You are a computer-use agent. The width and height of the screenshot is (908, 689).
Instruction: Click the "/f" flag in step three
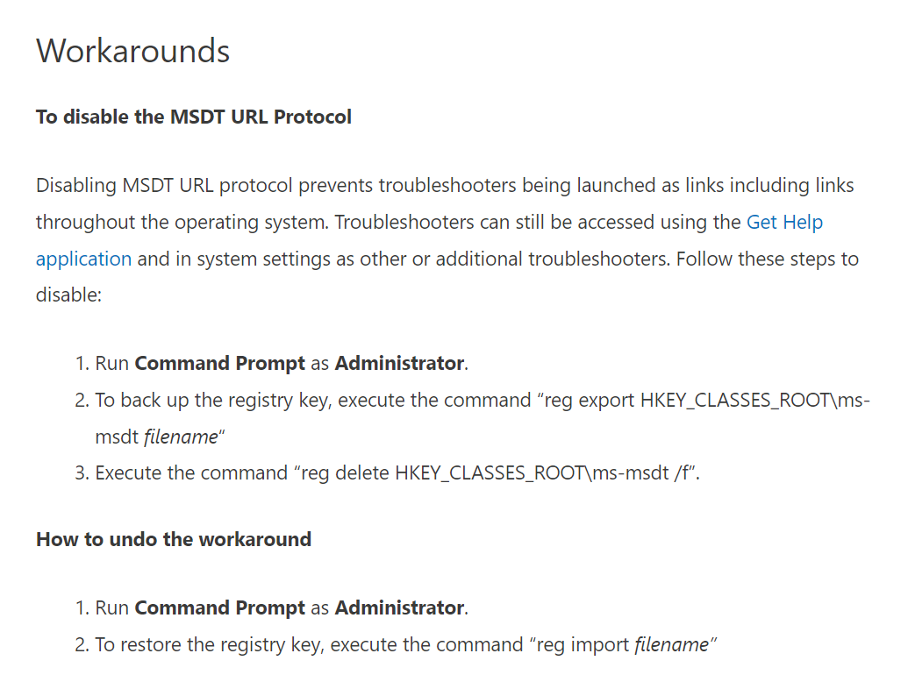(x=683, y=473)
